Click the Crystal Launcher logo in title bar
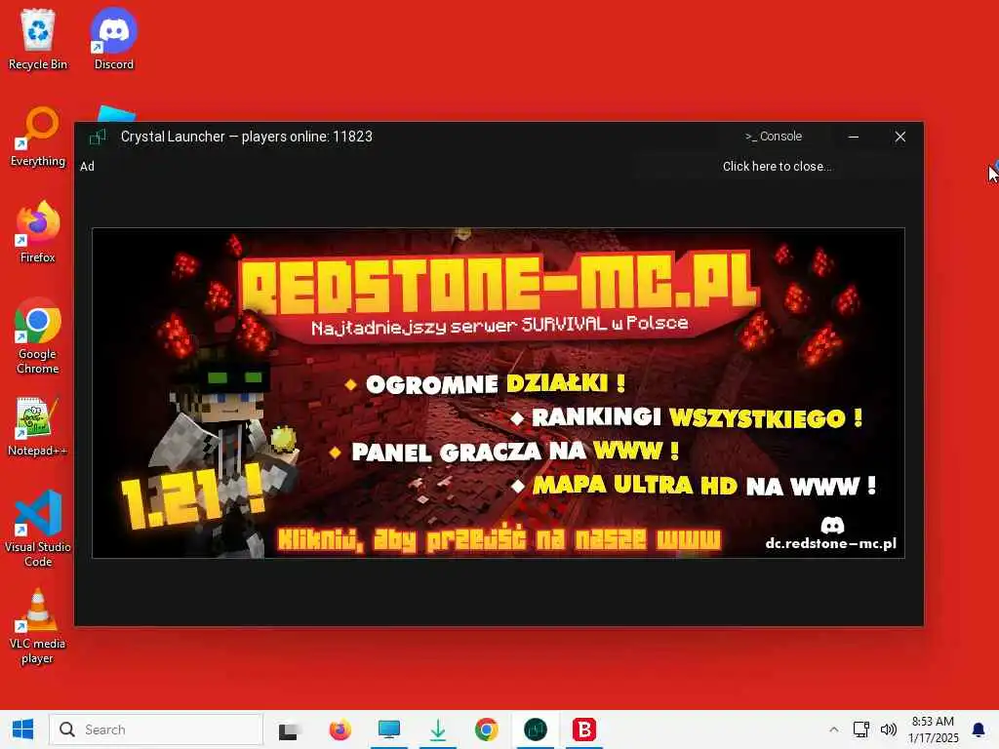999x749 pixels. 98,137
